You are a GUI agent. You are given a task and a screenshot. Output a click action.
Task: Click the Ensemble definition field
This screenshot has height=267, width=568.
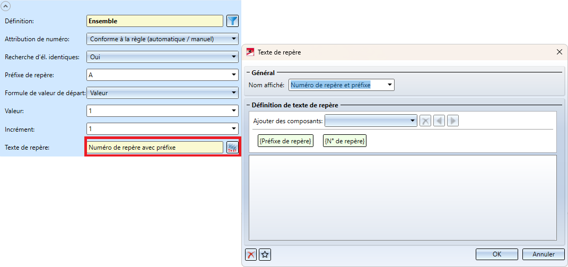pyautogui.click(x=155, y=21)
